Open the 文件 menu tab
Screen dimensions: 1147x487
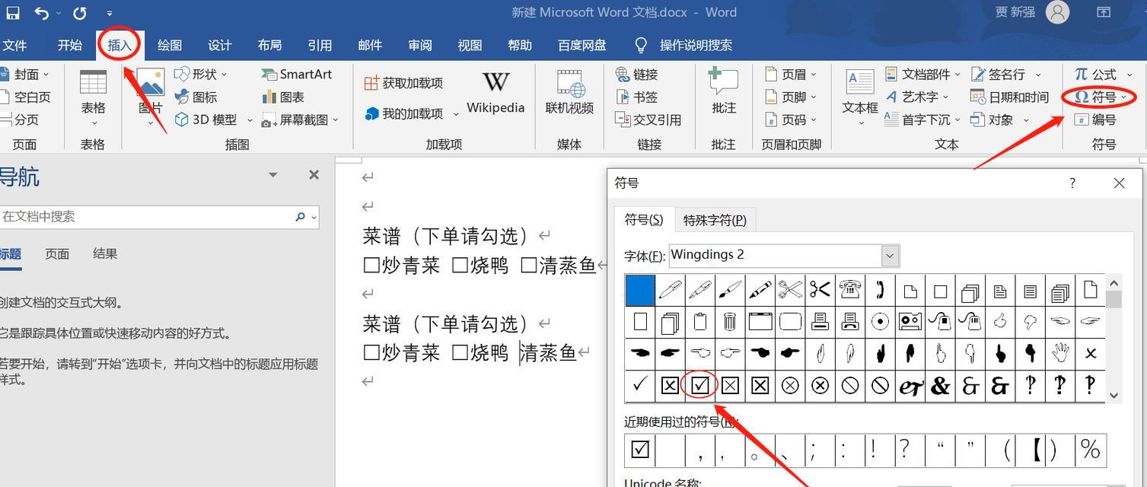pyautogui.click(x=14, y=46)
